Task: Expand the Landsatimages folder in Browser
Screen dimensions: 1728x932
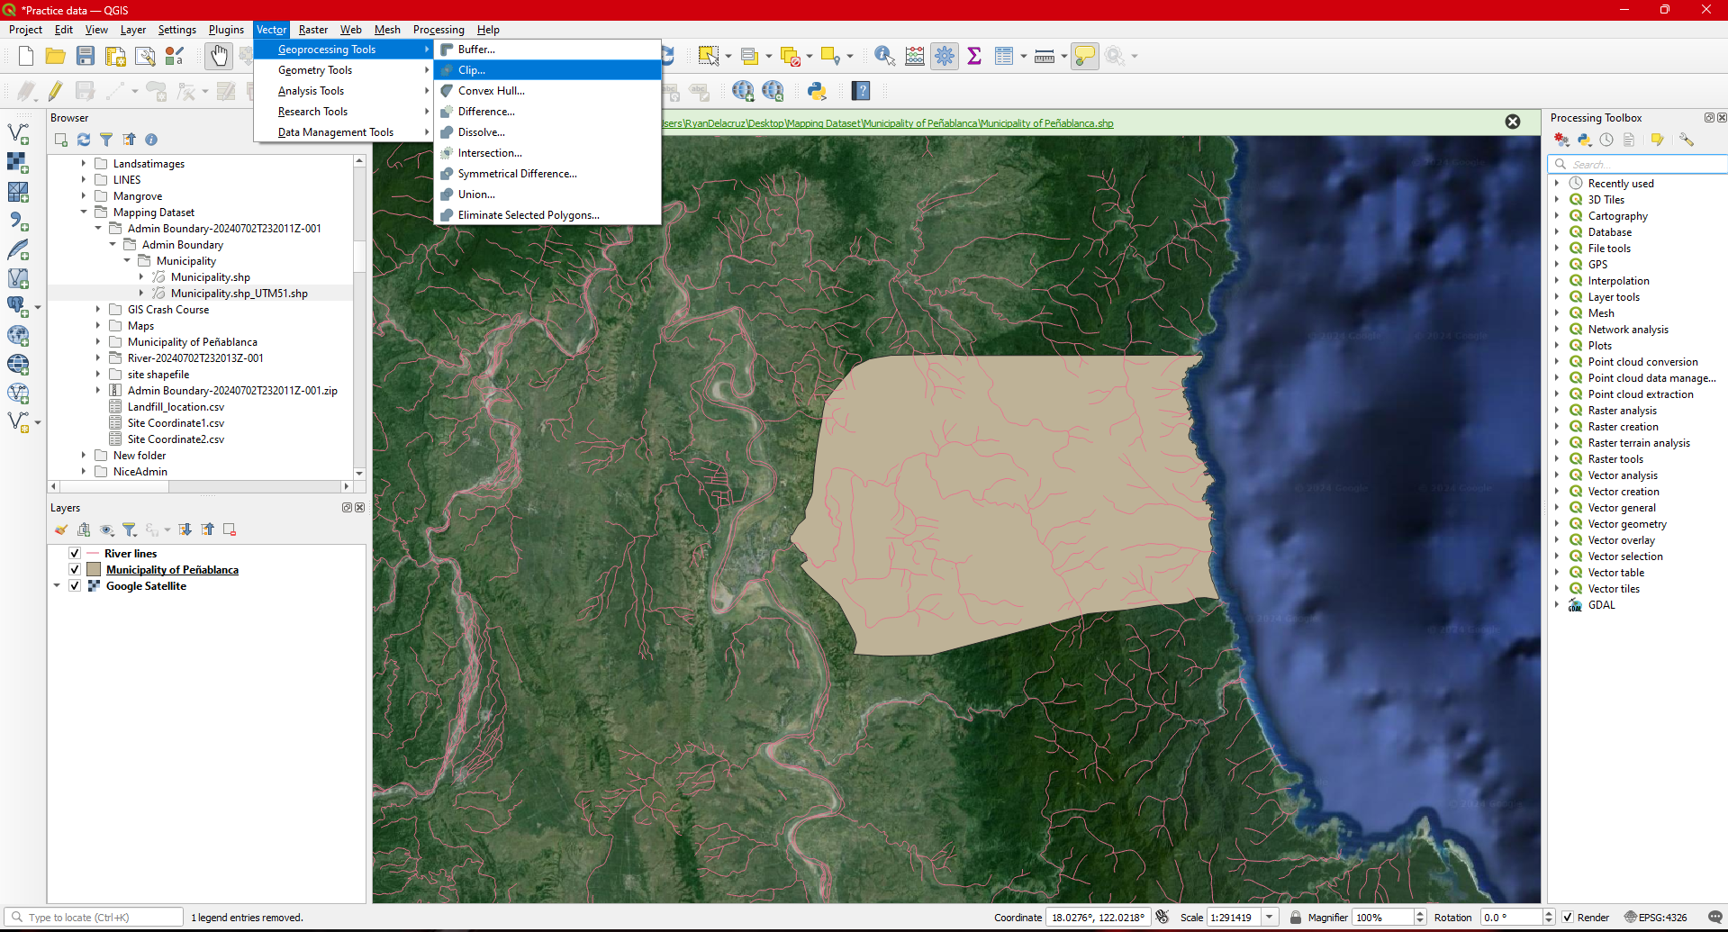Action: pyautogui.click(x=84, y=164)
